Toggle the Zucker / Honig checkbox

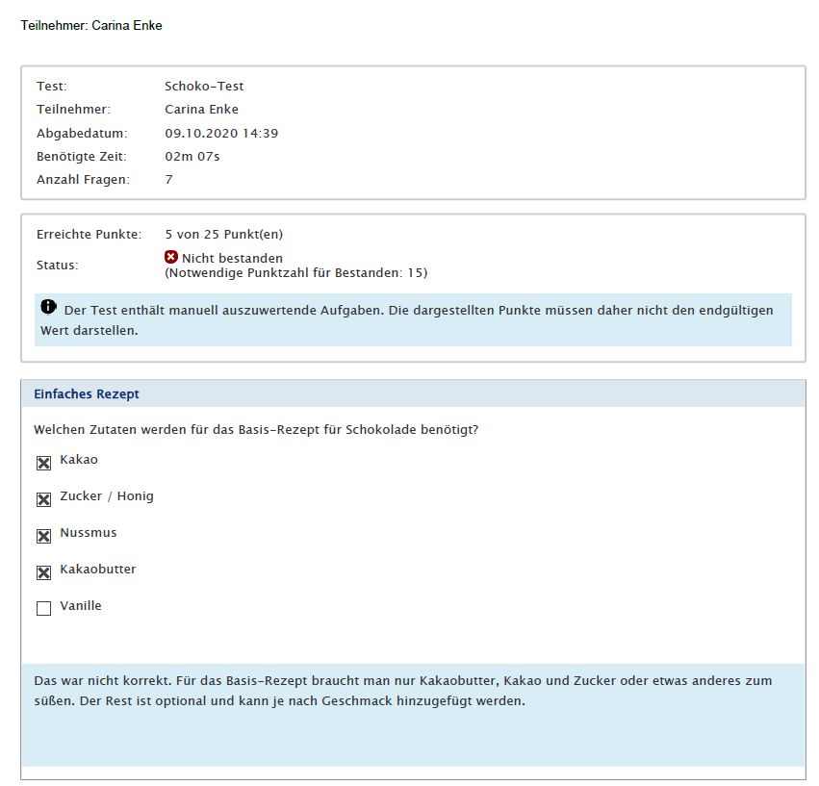(43, 500)
